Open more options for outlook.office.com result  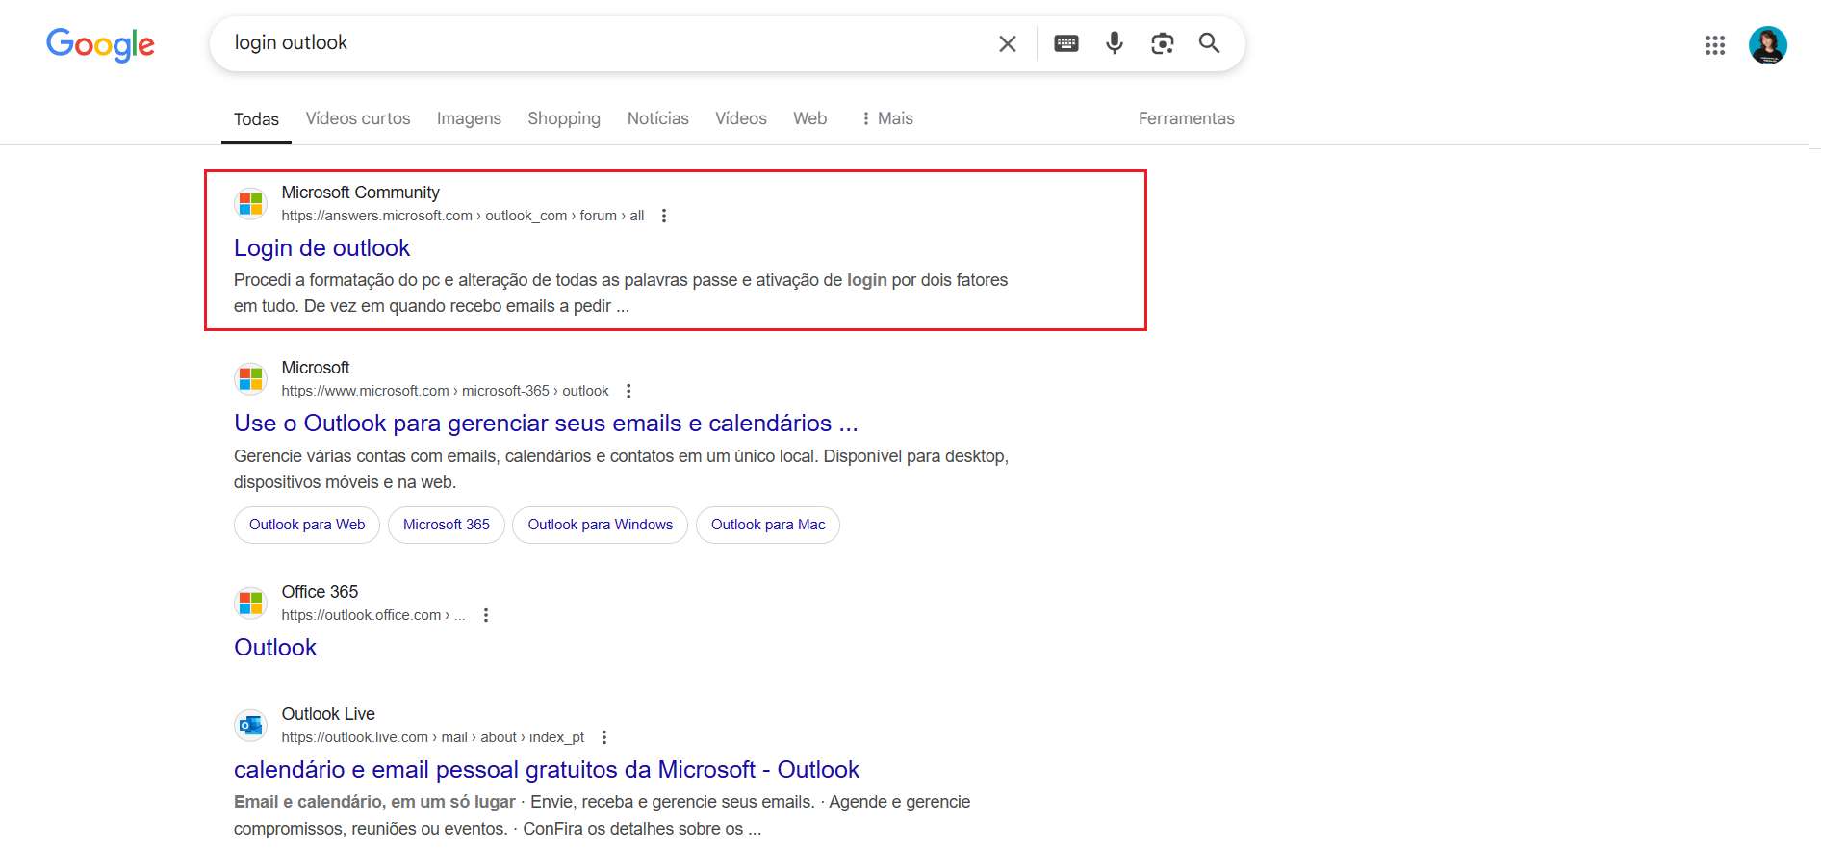(486, 615)
